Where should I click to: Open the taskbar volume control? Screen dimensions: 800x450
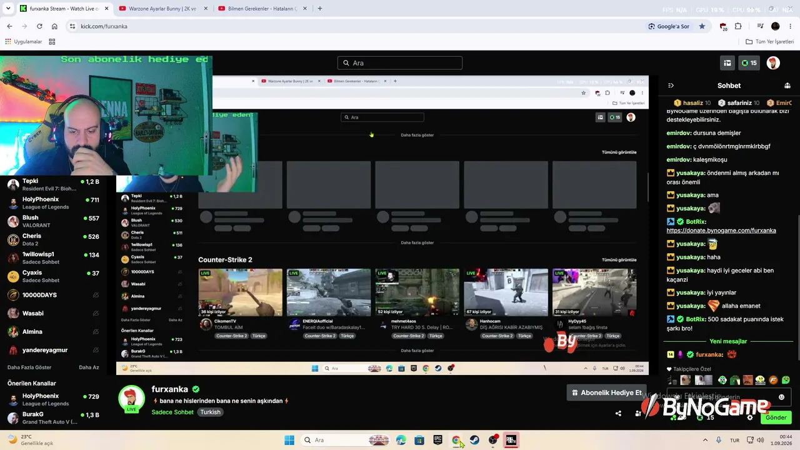(x=760, y=440)
